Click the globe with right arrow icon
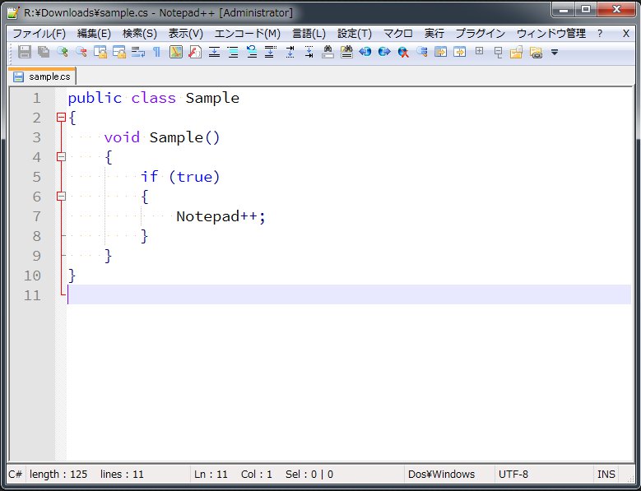The width and height of the screenshot is (641, 491). (384, 52)
